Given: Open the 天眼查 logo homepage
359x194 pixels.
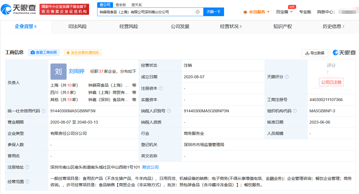Looking at the screenshot, I should [x=18, y=9].
